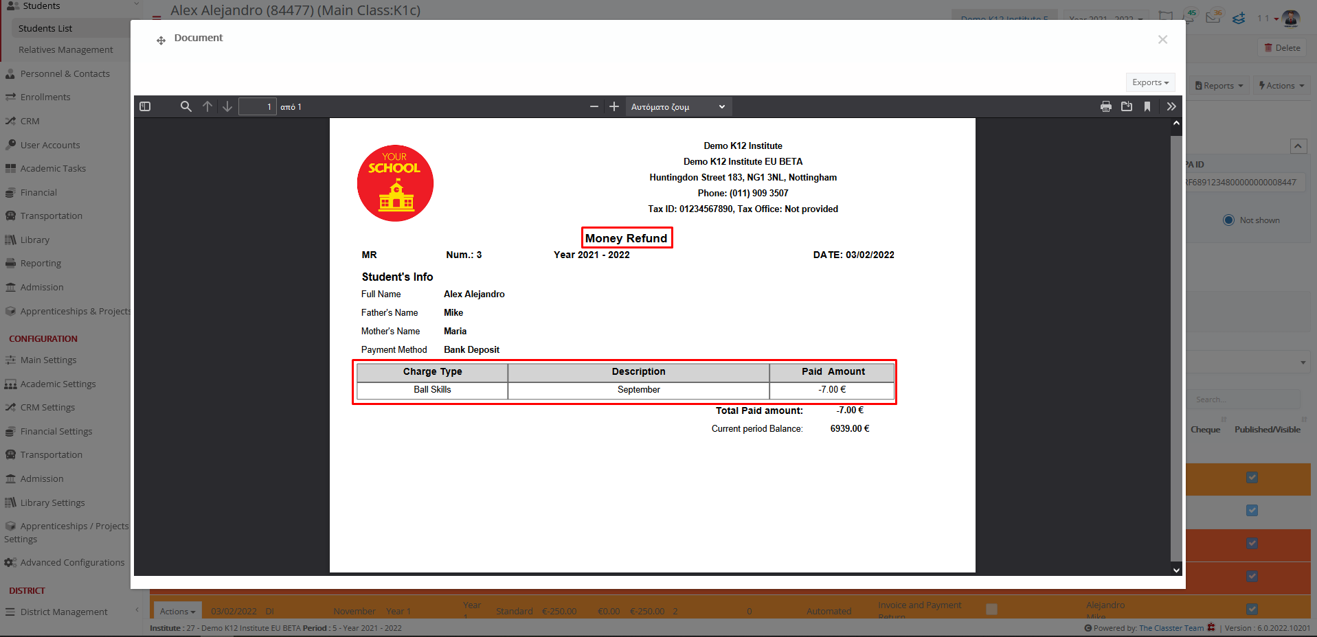The width and height of the screenshot is (1317, 637).
Task: Open top-right Actions dropdown in background
Action: click(x=1281, y=86)
